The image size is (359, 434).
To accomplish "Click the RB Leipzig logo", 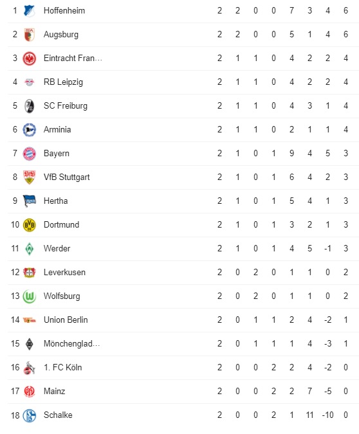I will [30, 82].
